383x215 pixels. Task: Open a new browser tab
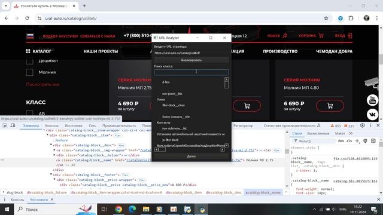point(84,6)
